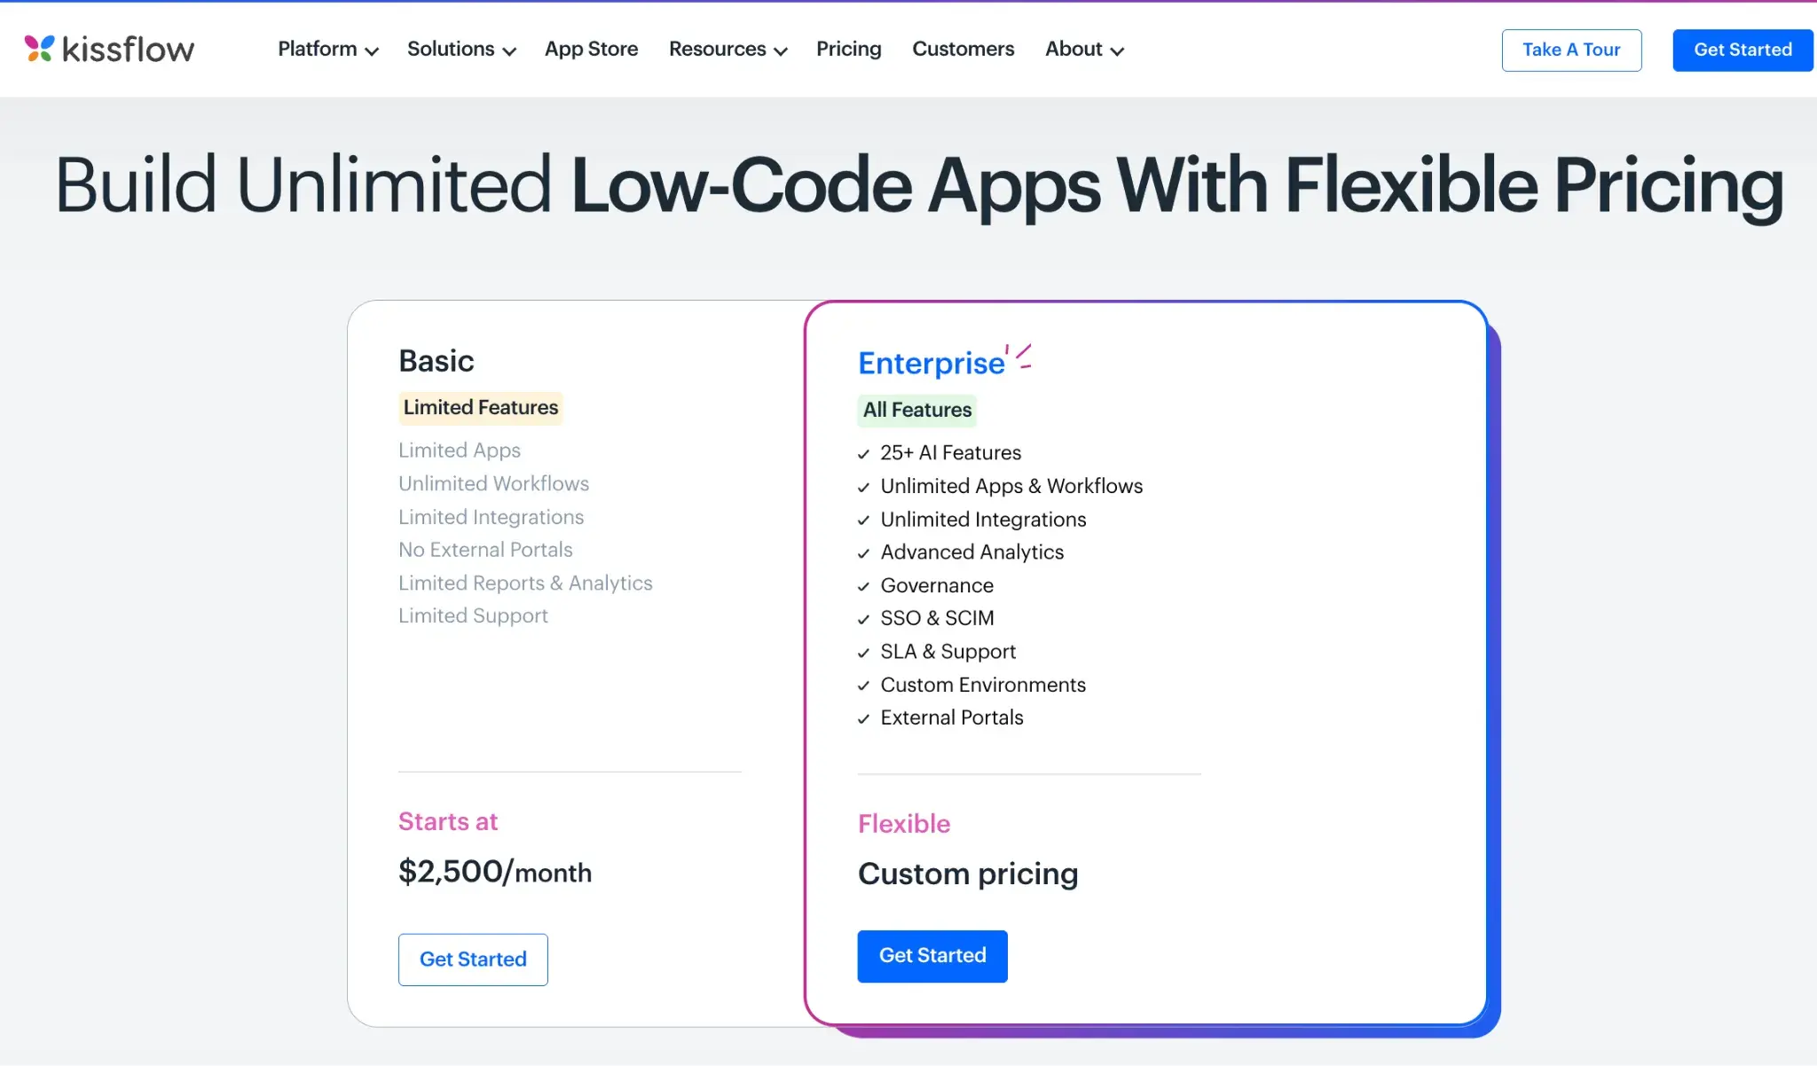Go to the App Store page
Viewport: 1817px width, 1066px height.
point(591,50)
